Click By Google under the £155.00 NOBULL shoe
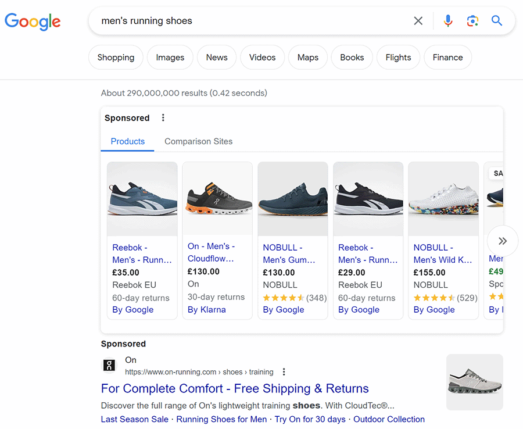The height and width of the screenshot is (429, 523). 434,310
